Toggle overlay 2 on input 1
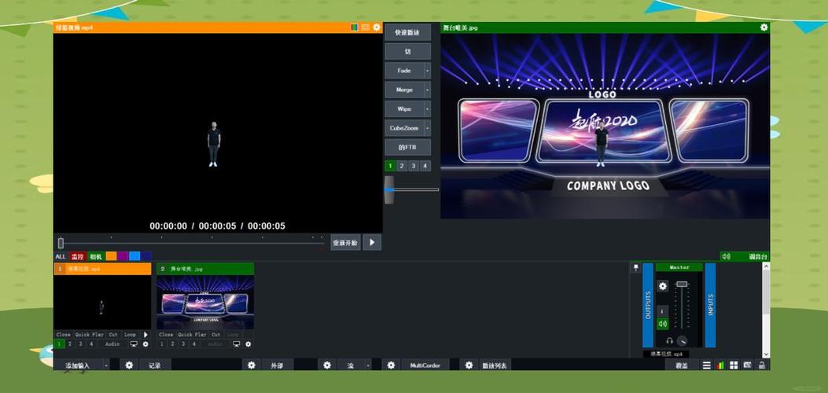The height and width of the screenshot is (393, 828). (x=70, y=344)
